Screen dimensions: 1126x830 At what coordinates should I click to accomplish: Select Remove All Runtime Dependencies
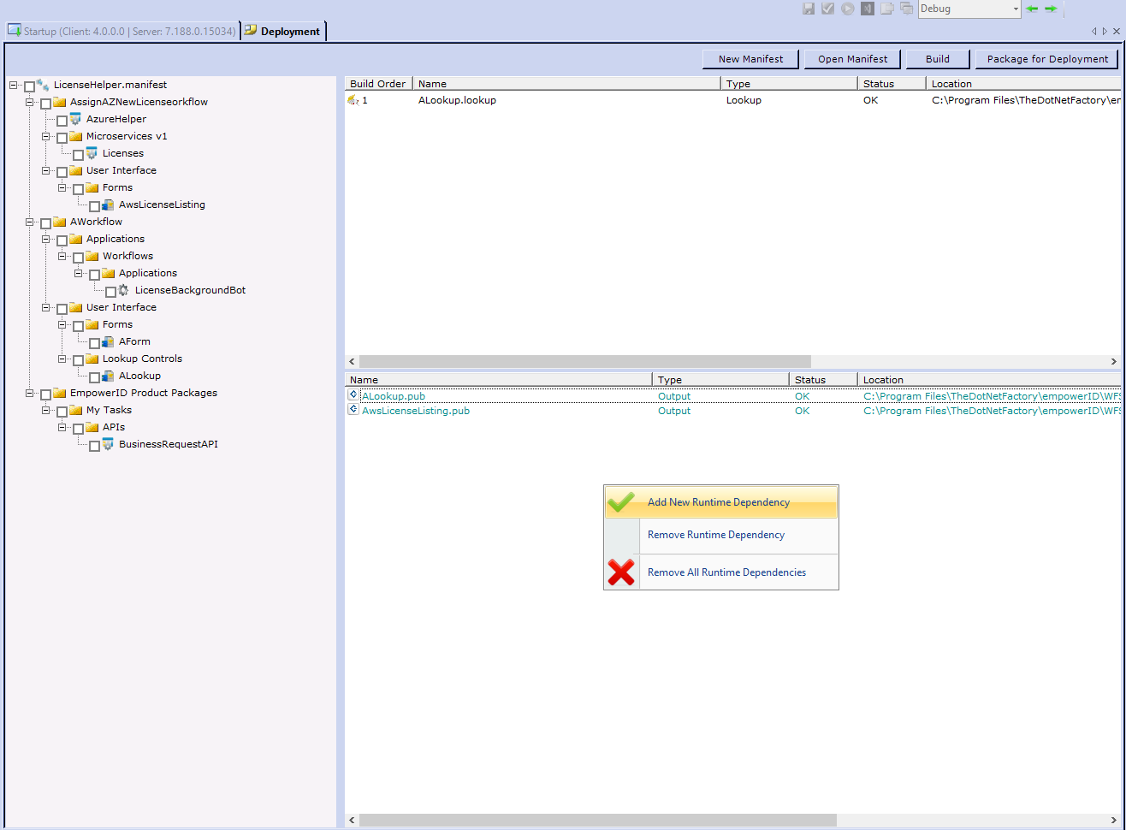coord(726,572)
